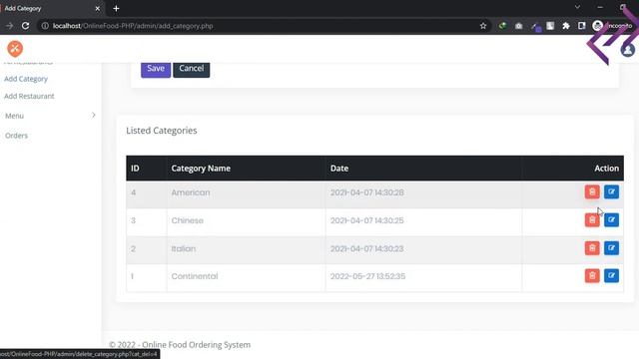The height and width of the screenshot is (359, 639).
Task: Click the date 2021-04-07 14:30:25
Action: [367, 220]
